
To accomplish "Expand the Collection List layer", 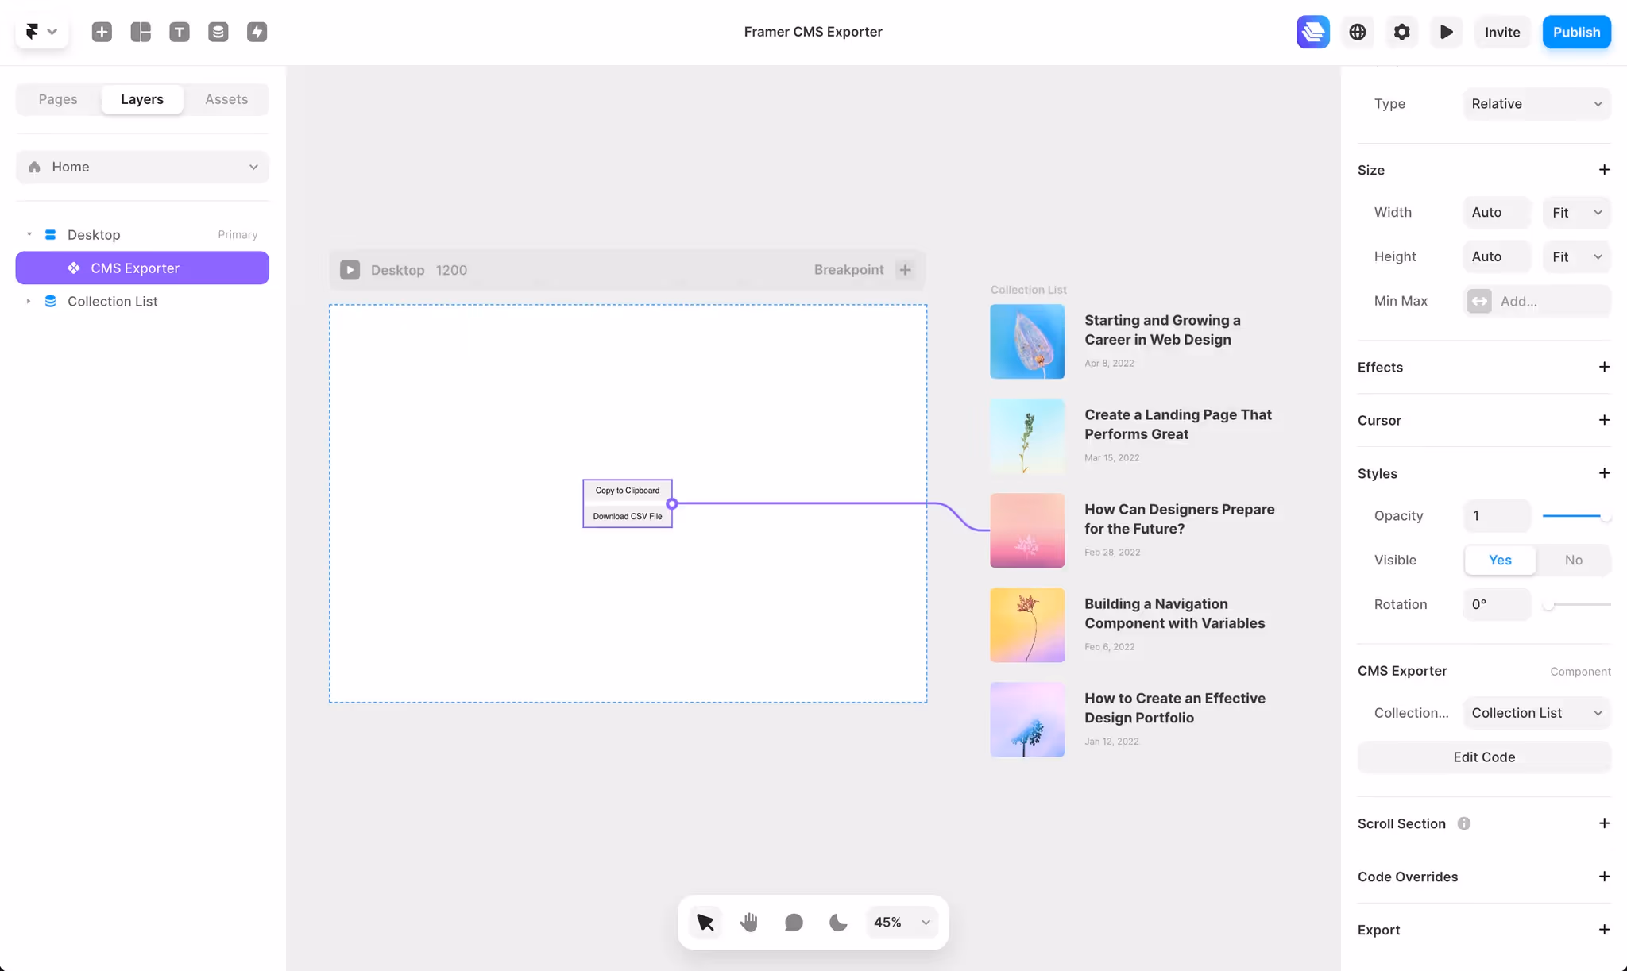I will (x=29, y=302).
